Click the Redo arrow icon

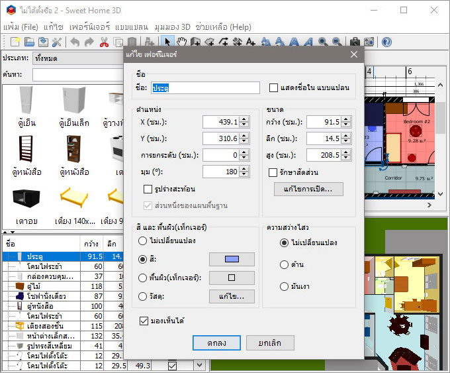click(89, 42)
